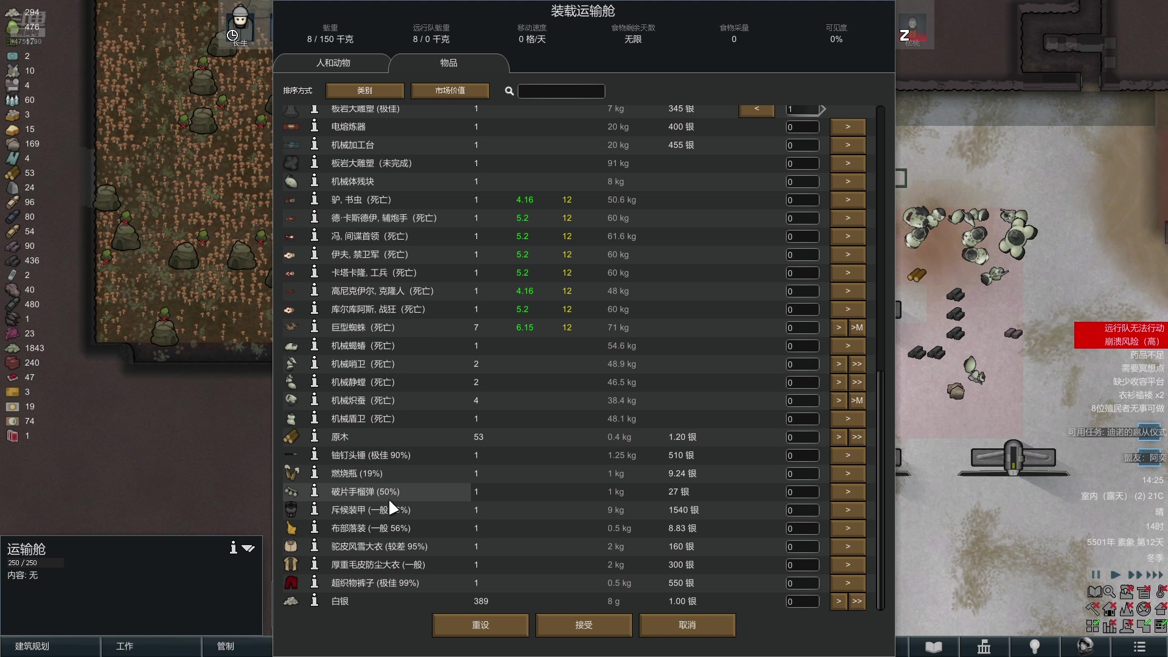
Task: Click item search input field
Action: [561, 91]
